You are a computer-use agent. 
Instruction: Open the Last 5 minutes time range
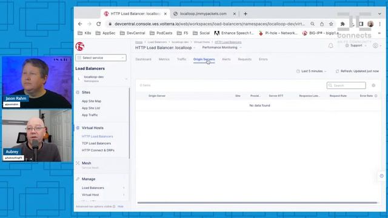(312, 71)
